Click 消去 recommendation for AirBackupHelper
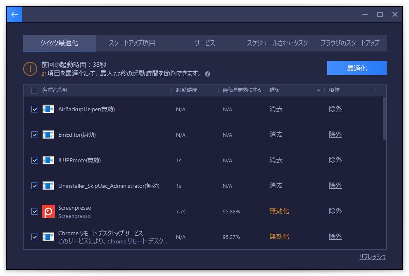This screenshot has height=276, width=409. (x=276, y=109)
